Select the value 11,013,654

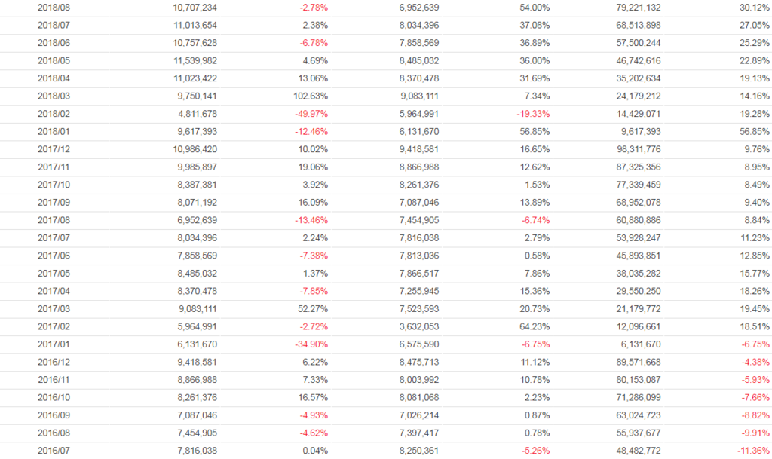191,25
